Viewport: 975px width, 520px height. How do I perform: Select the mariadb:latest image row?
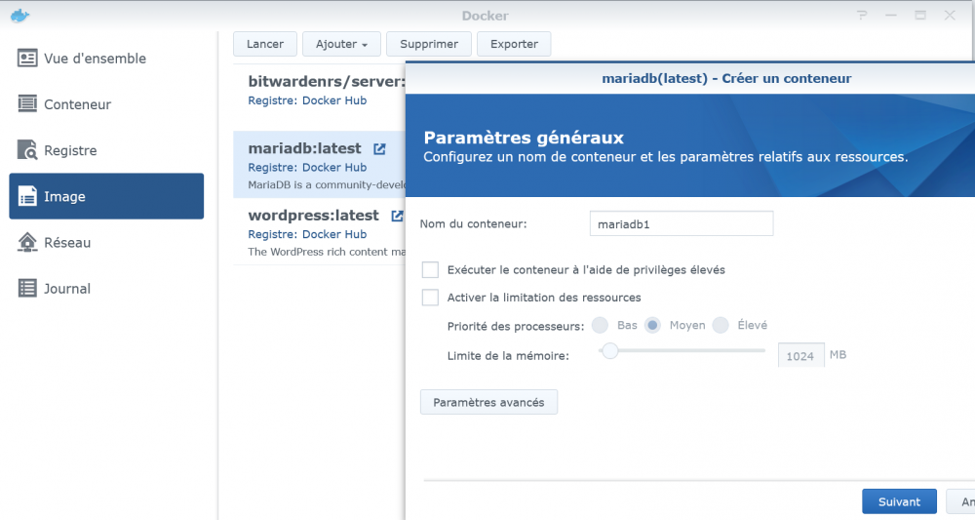coord(319,164)
